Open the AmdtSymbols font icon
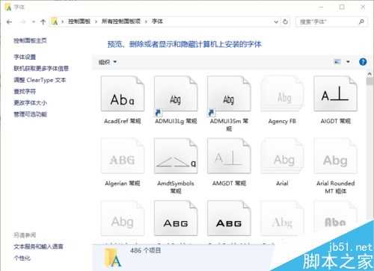374x271 pixels. point(176,156)
